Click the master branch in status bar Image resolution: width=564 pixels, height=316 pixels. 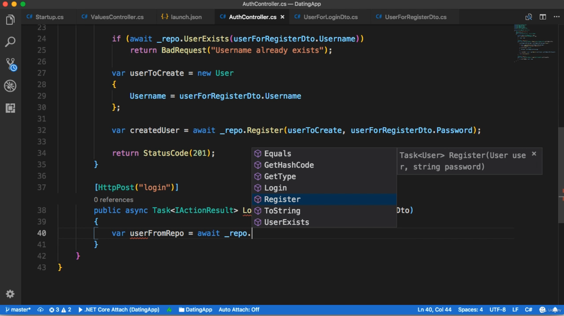[x=17, y=310]
